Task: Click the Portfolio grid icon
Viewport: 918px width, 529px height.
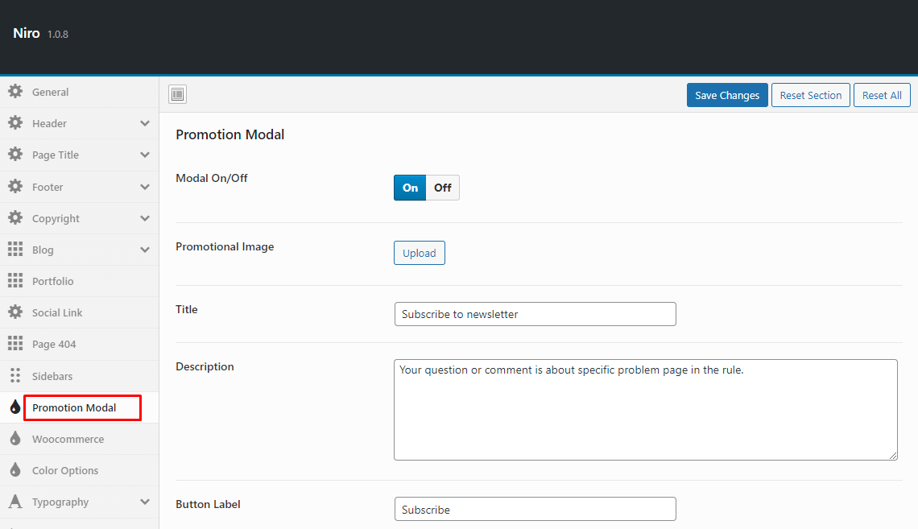Action: [15, 281]
